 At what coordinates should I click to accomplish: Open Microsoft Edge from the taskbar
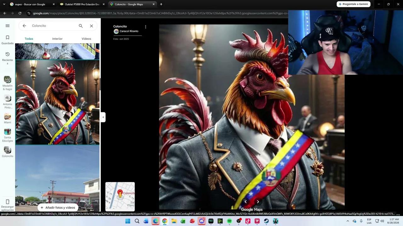pos(155,221)
